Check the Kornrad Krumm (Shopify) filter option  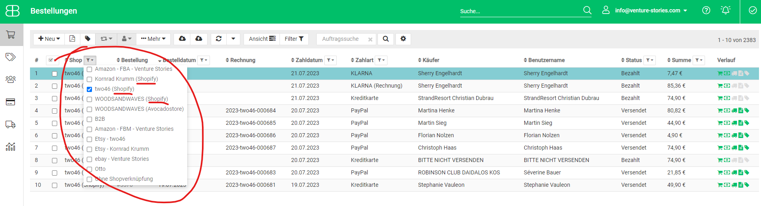tap(90, 79)
